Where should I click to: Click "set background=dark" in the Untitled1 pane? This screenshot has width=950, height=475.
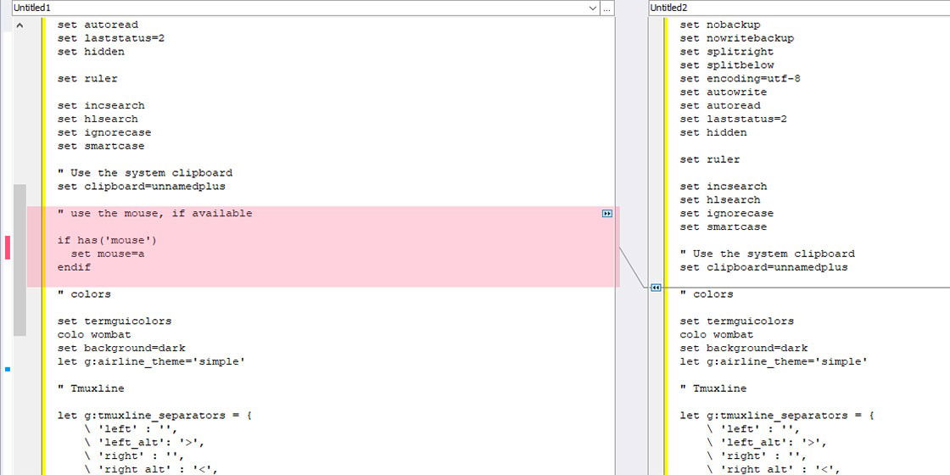coord(122,349)
